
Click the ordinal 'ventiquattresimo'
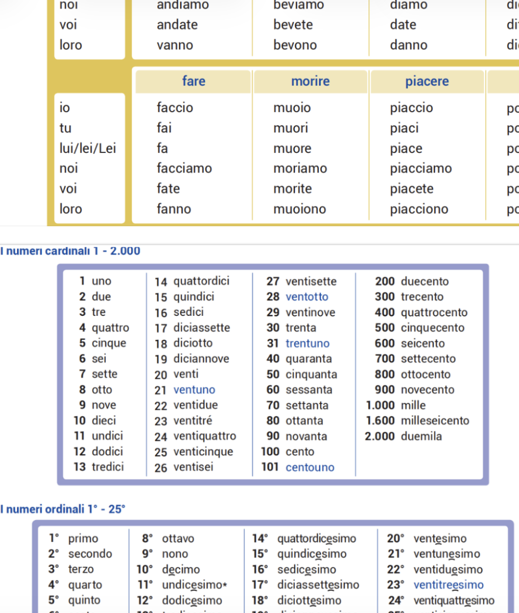coord(454,601)
